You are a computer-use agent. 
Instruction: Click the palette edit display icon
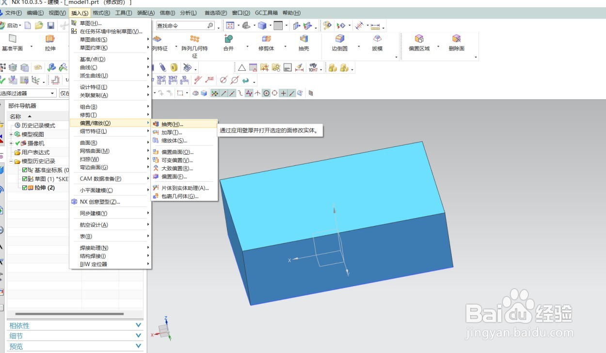coord(327,25)
